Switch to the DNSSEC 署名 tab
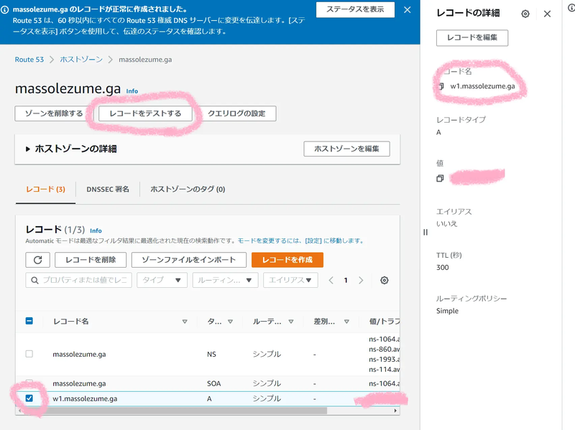 108,190
